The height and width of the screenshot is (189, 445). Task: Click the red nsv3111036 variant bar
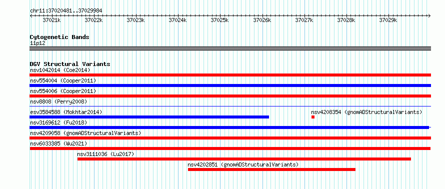(244, 159)
